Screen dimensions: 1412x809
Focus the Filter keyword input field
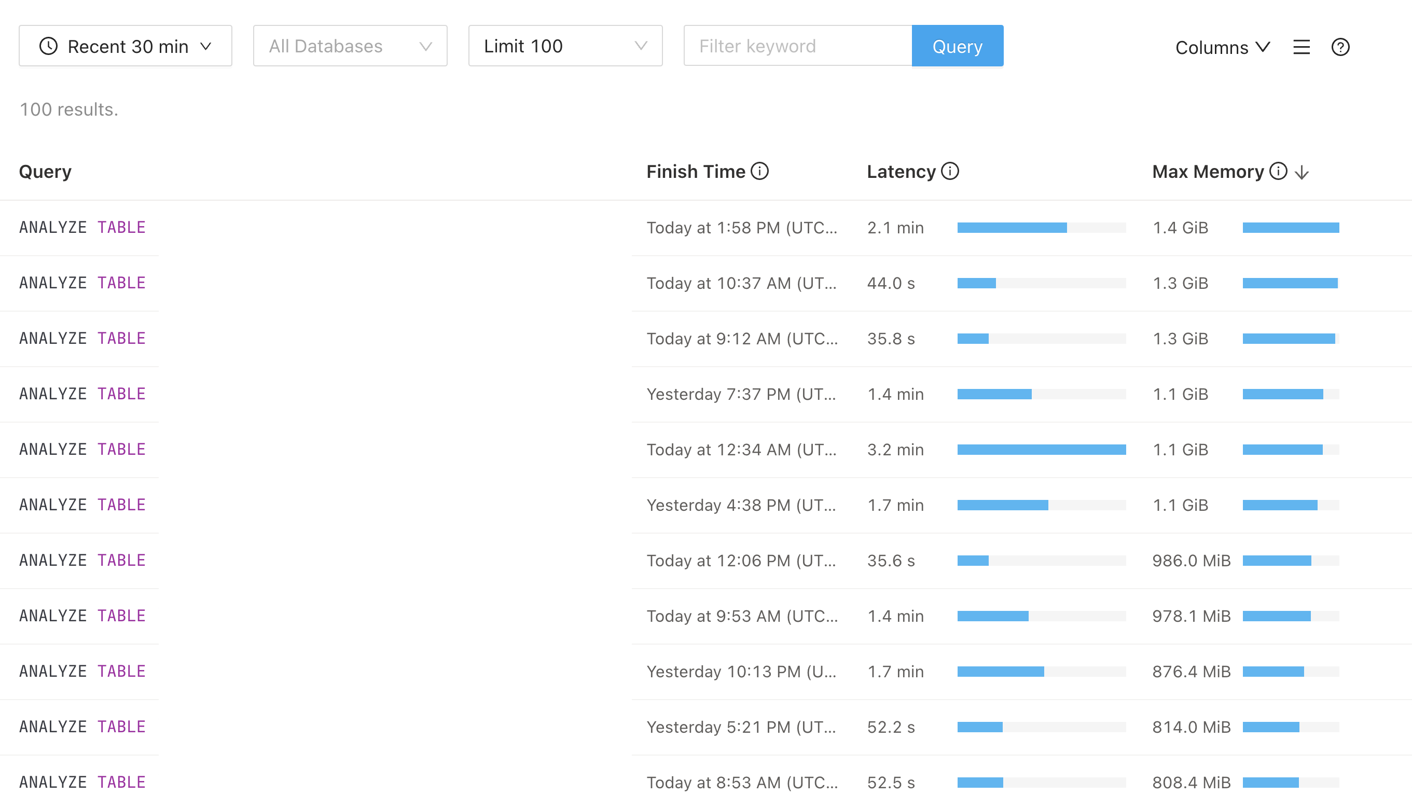point(797,46)
